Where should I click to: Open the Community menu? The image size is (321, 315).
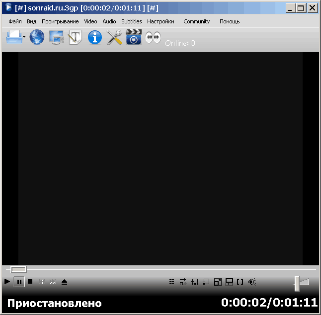(x=197, y=21)
